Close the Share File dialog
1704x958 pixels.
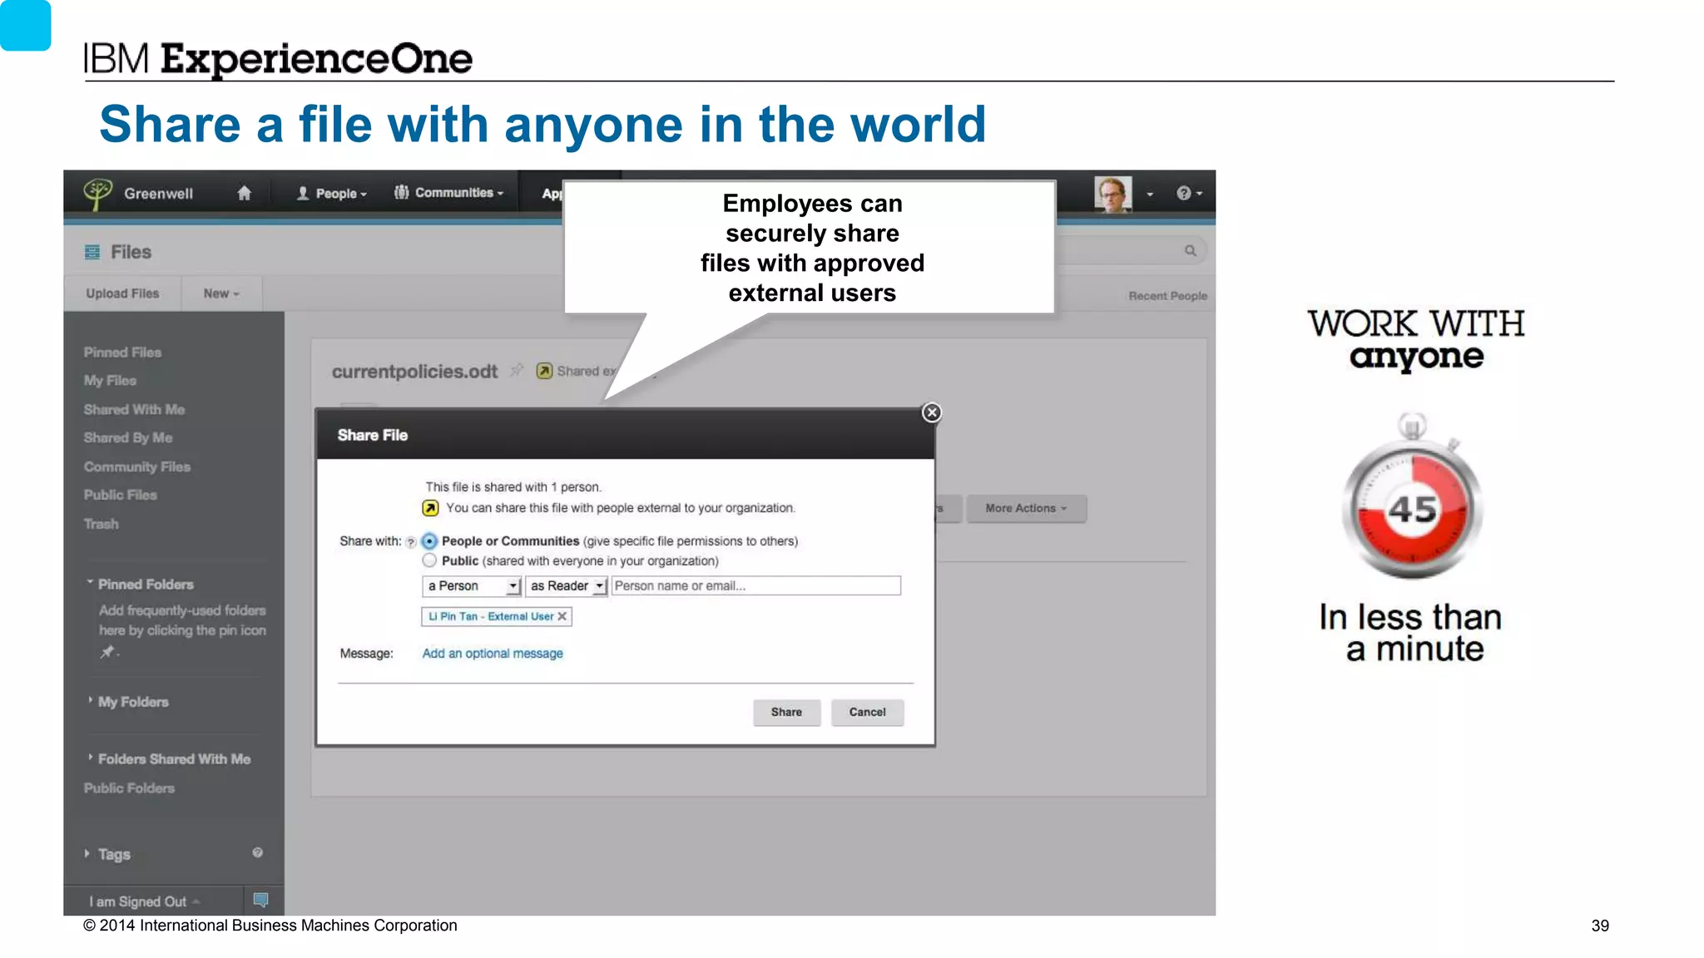(932, 413)
